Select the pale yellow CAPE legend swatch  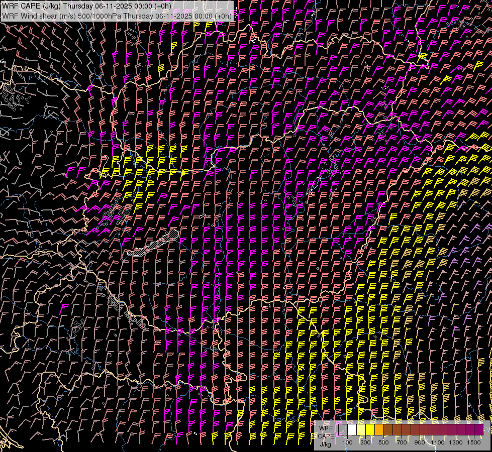click(x=361, y=430)
